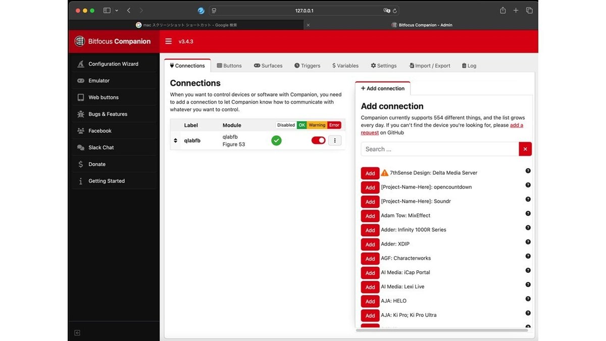The width and height of the screenshot is (606, 341).
Task: Add Adder: XDIP connection
Action: click(x=370, y=245)
